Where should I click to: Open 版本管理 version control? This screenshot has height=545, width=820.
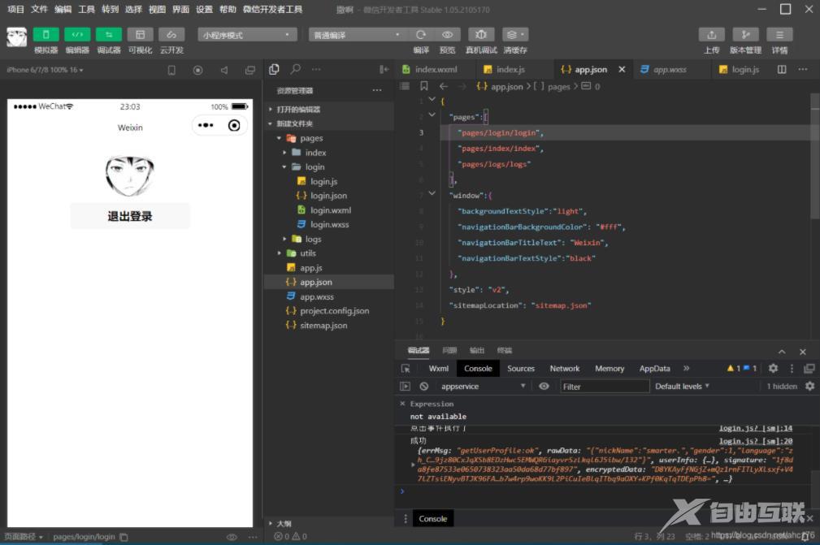click(745, 35)
